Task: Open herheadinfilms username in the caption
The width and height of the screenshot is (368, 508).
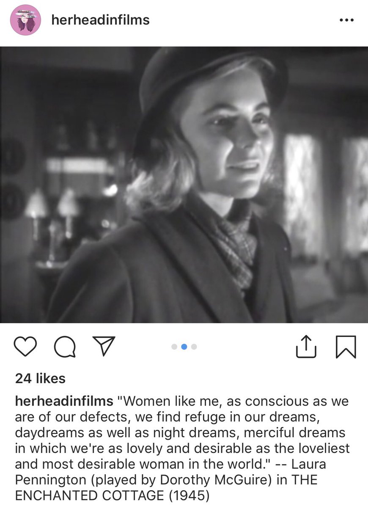Action: tap(64, 401)
